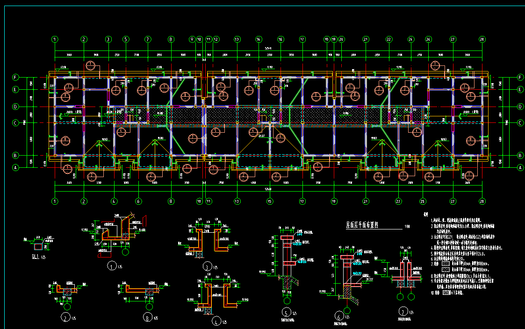Pick green grid axis bubble 24
Screen dimensions: 525x329
click(411, 39)
